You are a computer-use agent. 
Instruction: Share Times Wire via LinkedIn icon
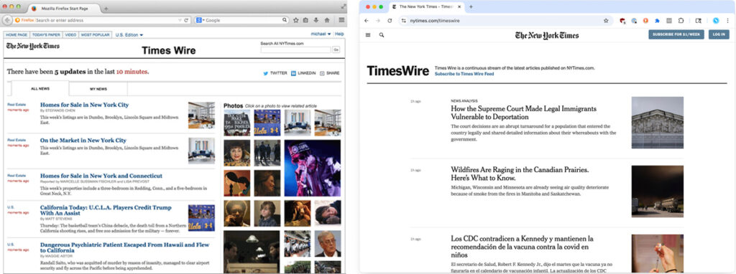click(293, 73)
